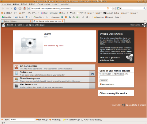The height and width of the screenshot is (124, 147).
Task: Open the ブックマーク(B) menu
Action: pyautogui.click(x=43, y=4)
